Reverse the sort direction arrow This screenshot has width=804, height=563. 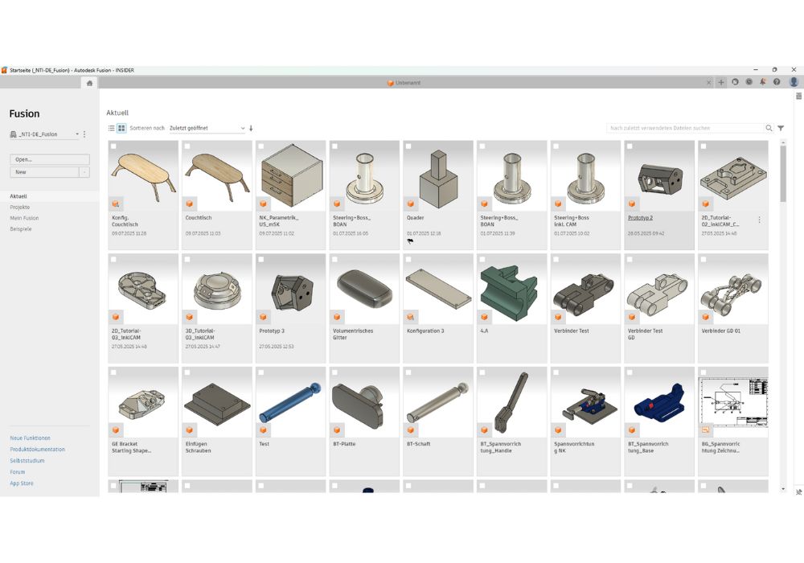(x=251, y=128)
